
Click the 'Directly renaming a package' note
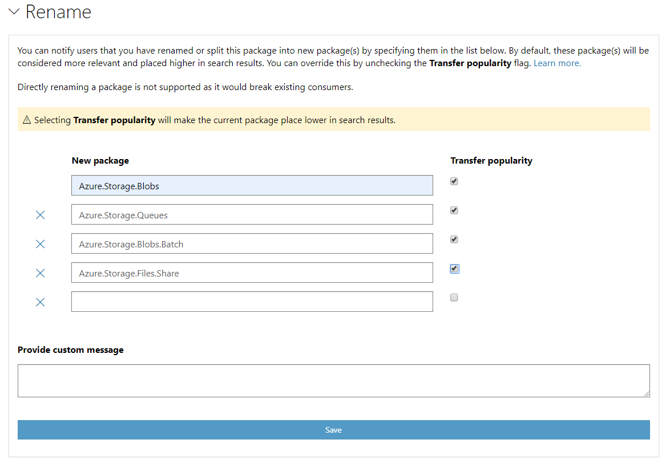point(185,87)
